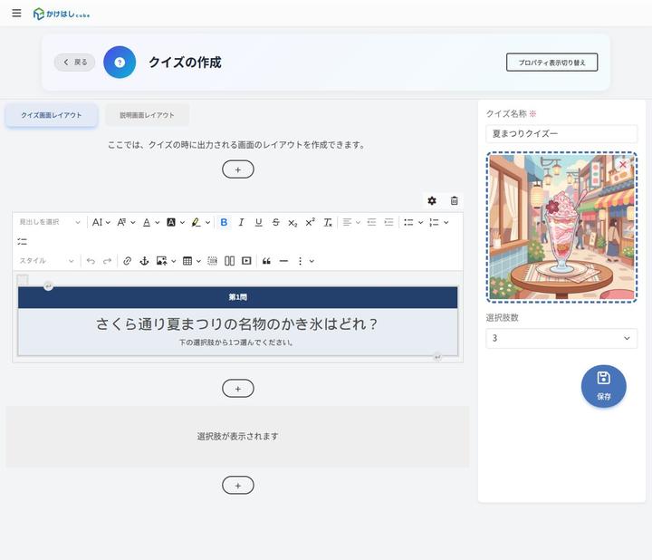Insert media with the play-box icon
This screenshot has width=652, height=560.
point(246,261)
